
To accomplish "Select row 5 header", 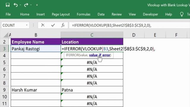I will (x=4, y=62).
